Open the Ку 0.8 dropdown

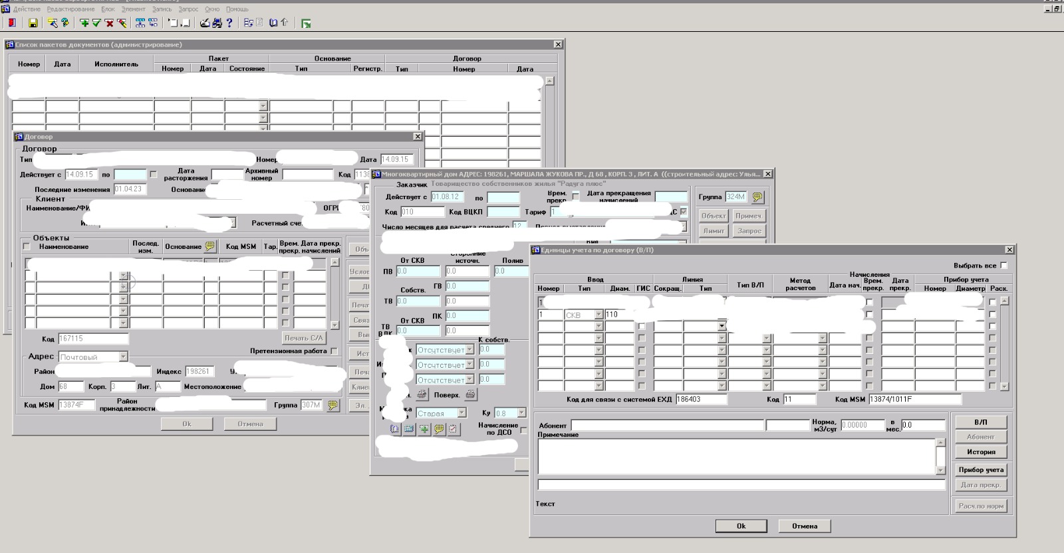pyautogui.click(x=521, y=413)
